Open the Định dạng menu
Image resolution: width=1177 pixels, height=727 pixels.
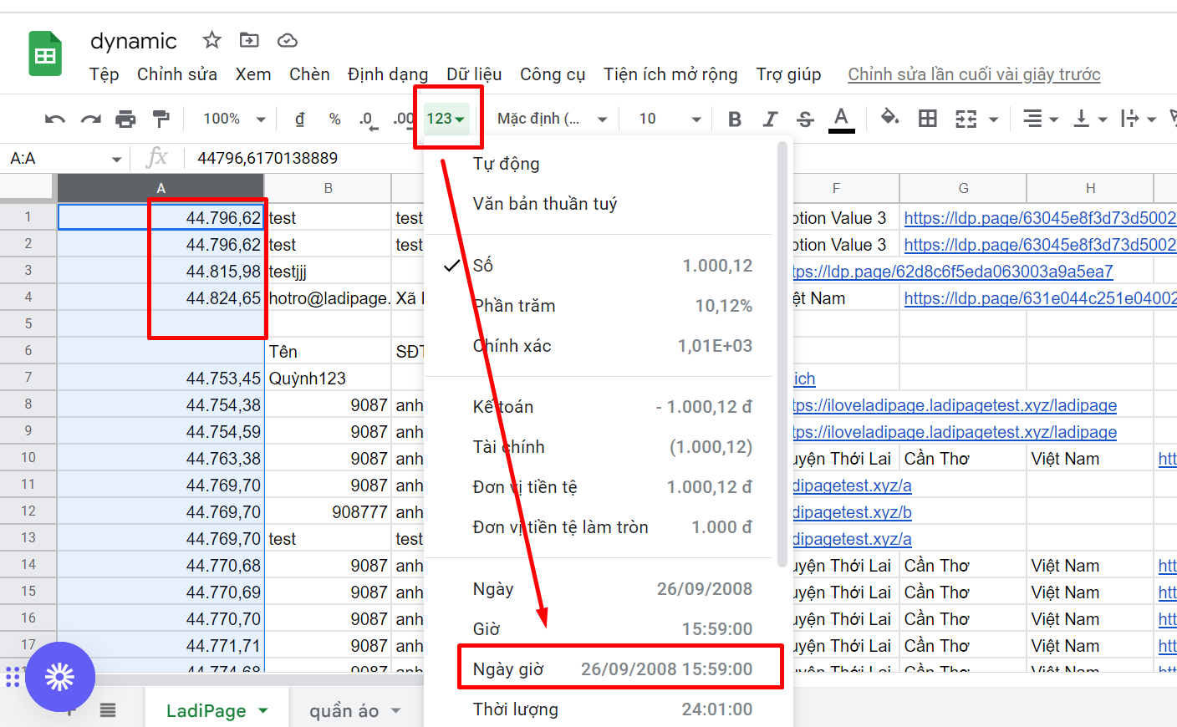[387, 74]
